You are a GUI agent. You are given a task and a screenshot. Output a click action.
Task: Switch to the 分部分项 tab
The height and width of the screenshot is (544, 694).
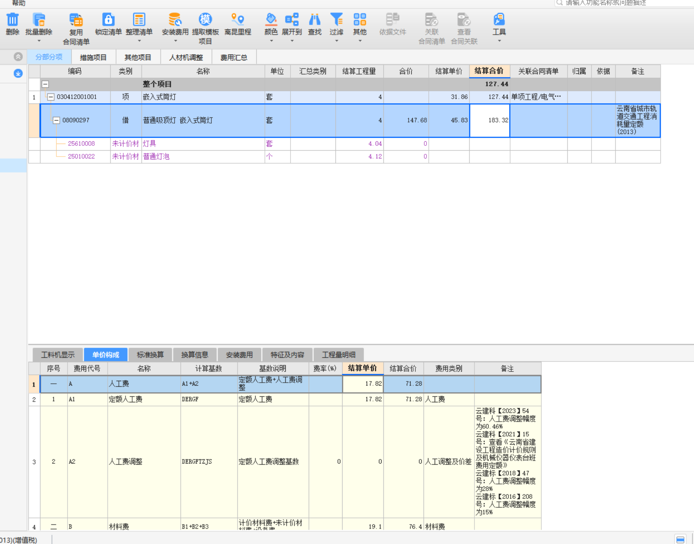tap(49, 57)
